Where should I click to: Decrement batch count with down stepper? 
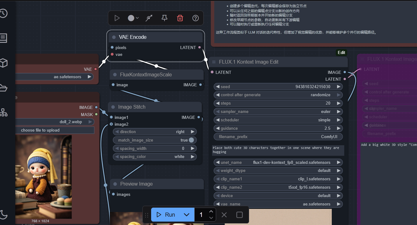tap(211, 218)
